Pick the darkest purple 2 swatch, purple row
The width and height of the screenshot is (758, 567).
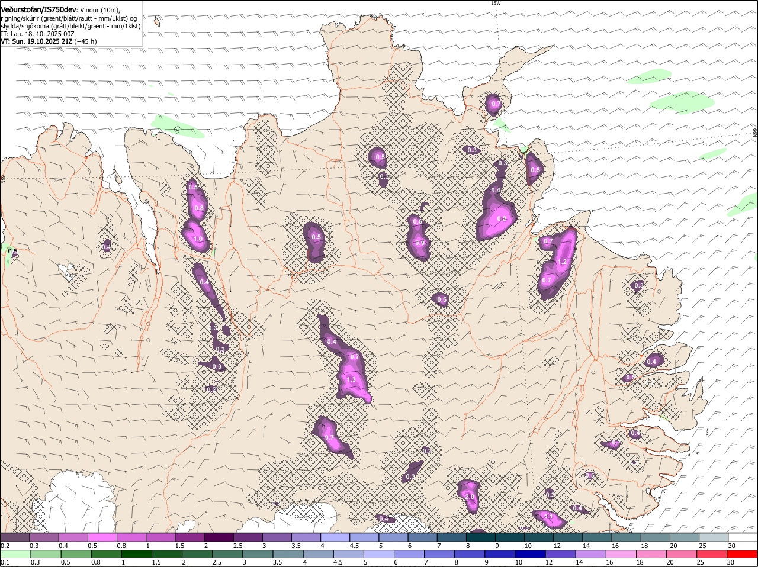[x=219, y=537]
